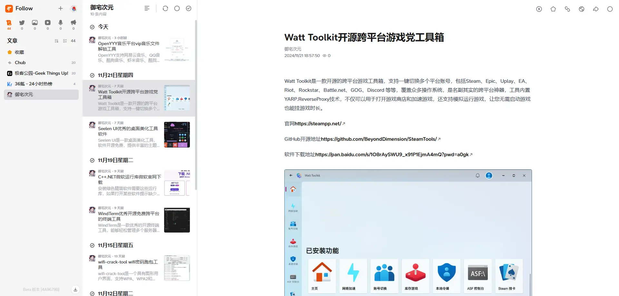Open the list view switch menu
The width and height of the screenshot is (619, 296).
(147, 8)
